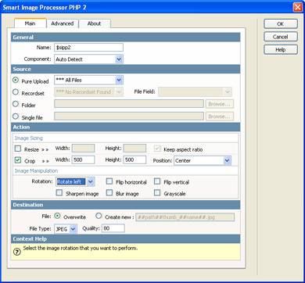Screen dimensions: 305x283
Task: Open the Advanced tab
Action: coord(63,23)
